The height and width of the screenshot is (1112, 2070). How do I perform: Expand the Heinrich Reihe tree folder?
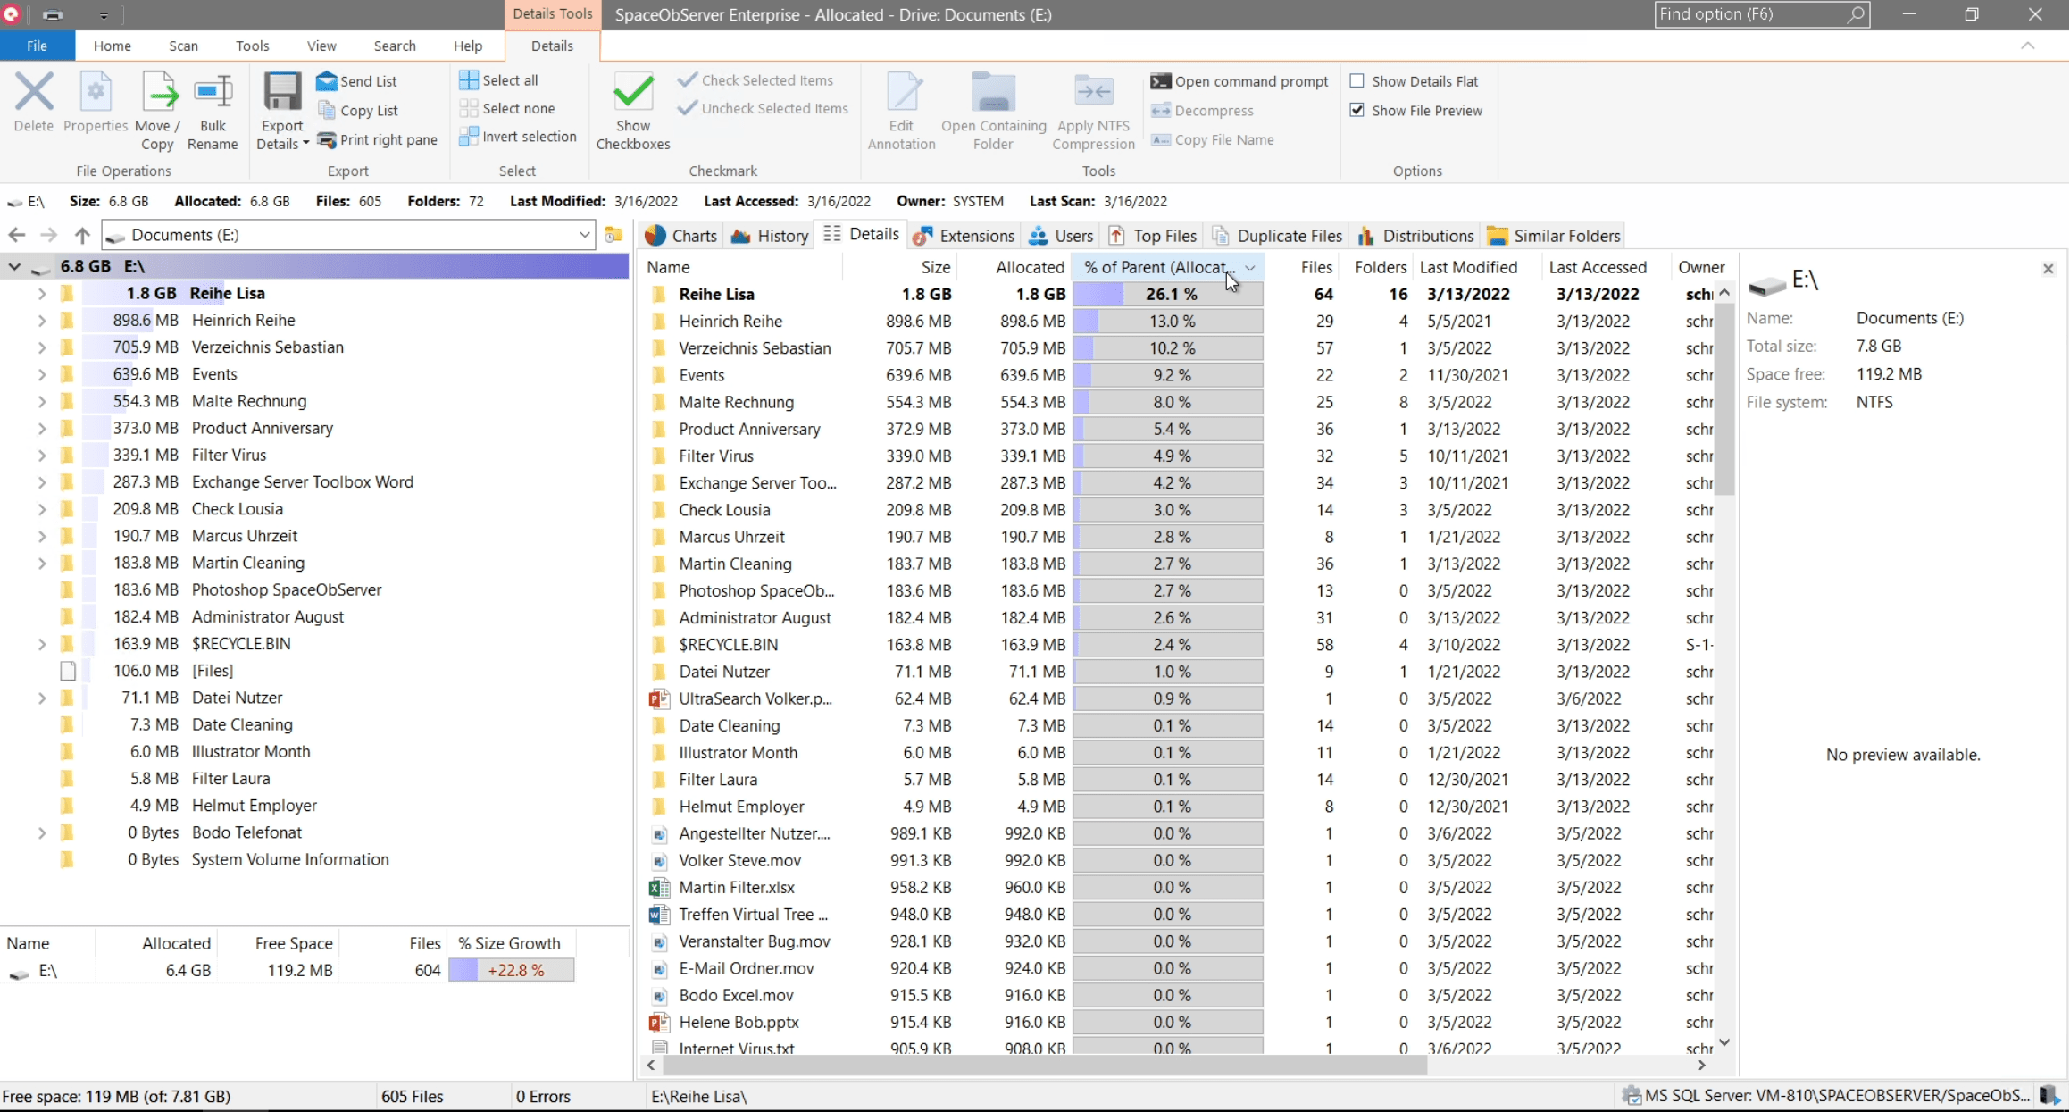(x=41, y=321)
